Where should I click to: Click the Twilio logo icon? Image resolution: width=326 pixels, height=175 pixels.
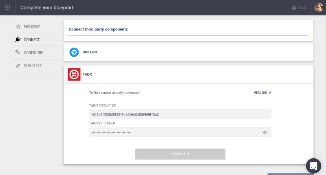point(74,74)
